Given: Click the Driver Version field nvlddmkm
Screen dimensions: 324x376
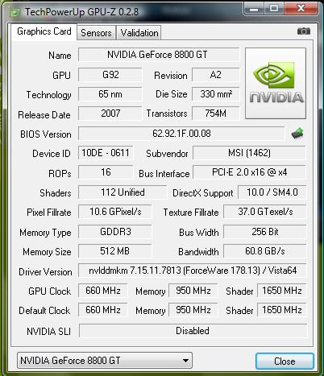Looking at the screenshot, I should click(x=193, y=271).
